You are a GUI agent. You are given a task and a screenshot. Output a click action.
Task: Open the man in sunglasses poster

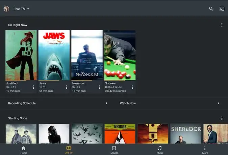point(216,133)
